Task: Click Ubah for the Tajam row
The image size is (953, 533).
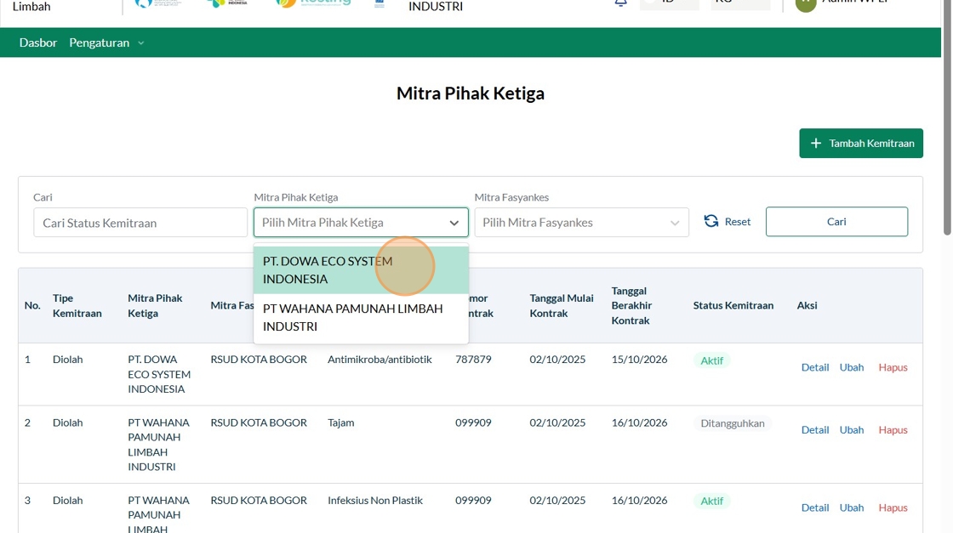Action: pyautogui.click(x=851, y=430)
